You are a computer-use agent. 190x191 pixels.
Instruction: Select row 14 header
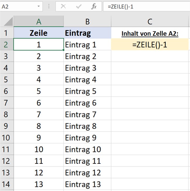coord(6,184)
